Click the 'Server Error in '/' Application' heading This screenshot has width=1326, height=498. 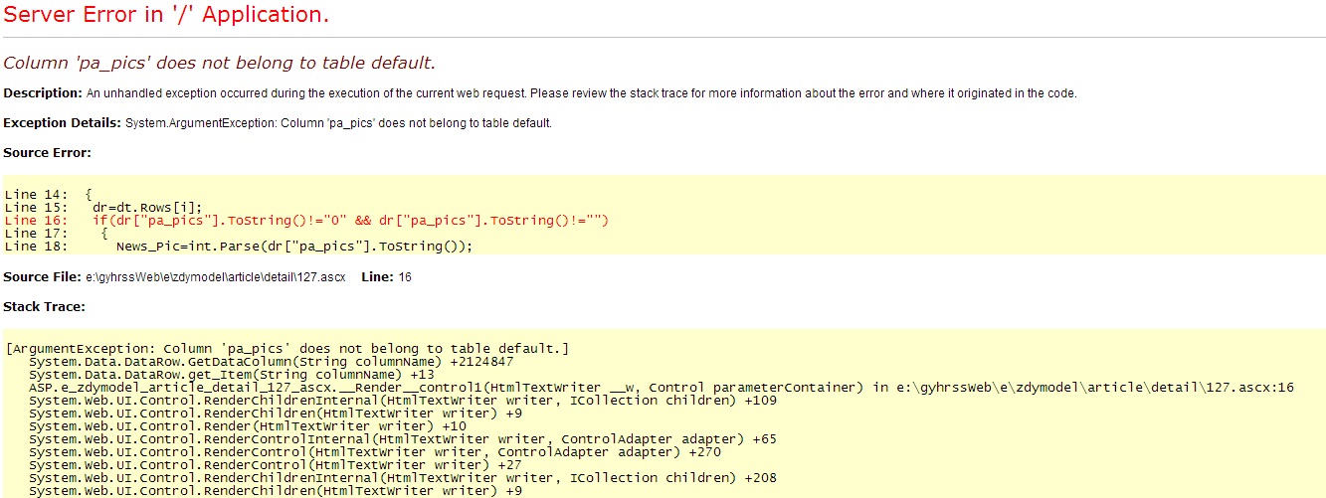tap(166, 15)
